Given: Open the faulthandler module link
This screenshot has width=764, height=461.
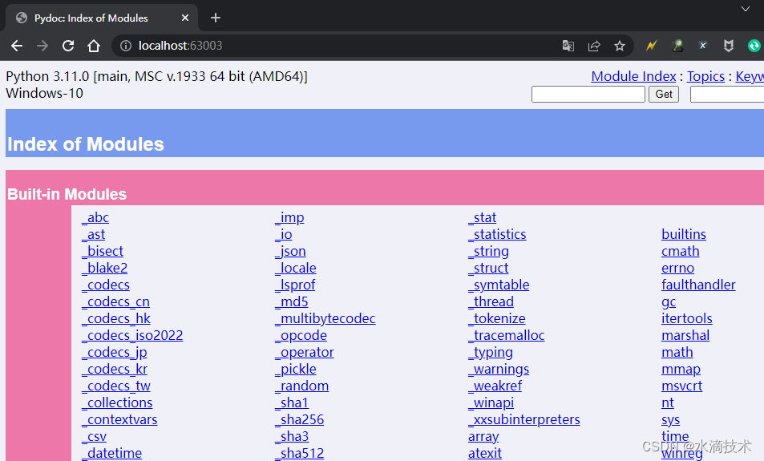Looking at the screenshot, I should tap(698, 285).
